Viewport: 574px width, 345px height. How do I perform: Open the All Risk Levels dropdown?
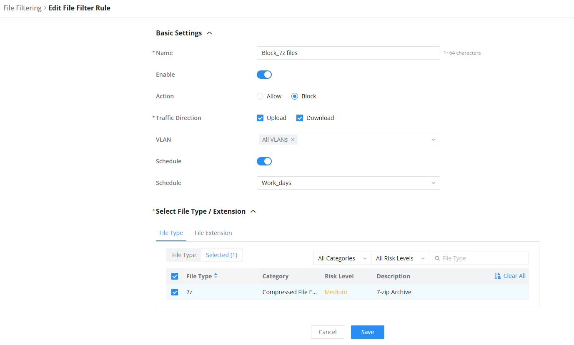(400, 258)
